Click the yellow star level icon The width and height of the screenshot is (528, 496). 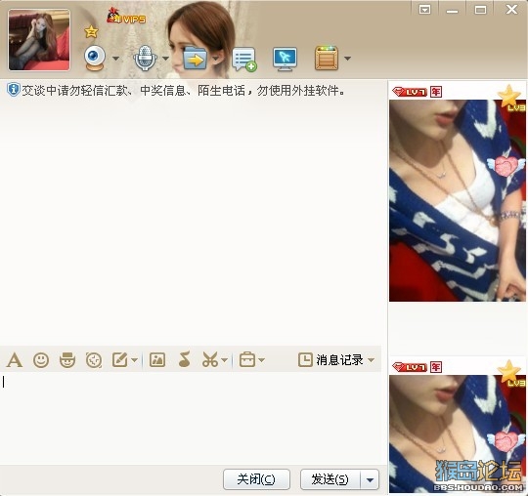(91, 31)
